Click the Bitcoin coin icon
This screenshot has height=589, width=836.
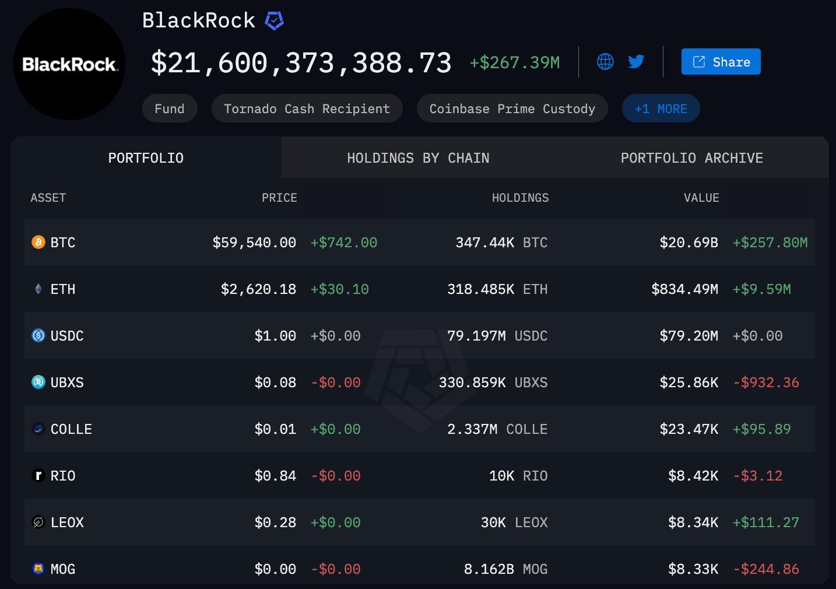click(x=38, y=242)
